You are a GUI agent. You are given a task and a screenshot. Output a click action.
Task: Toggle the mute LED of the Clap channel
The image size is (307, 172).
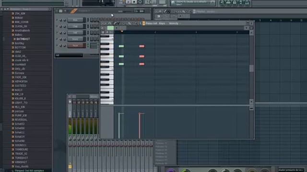tap(57, 26)
